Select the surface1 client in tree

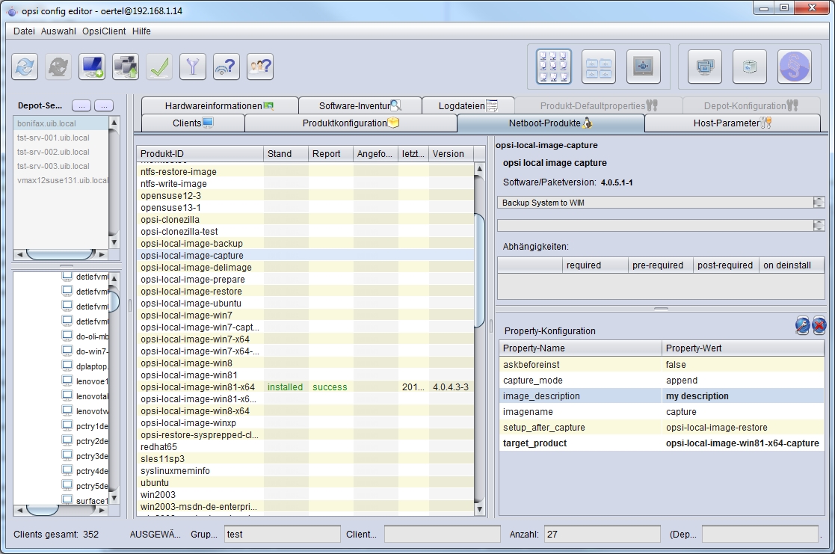click(x=85, y=501)
